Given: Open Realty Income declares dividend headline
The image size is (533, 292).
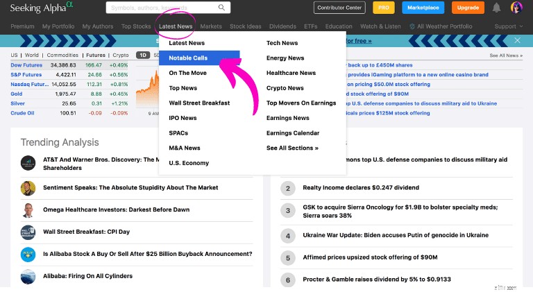Looking at the screenshot, I should [x=361, y=187].
